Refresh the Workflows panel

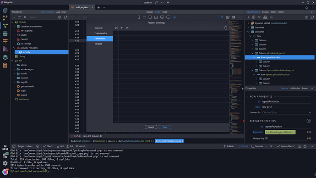[x=65, y=17]
